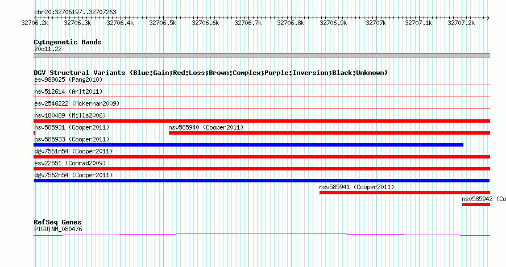Screen dimensions: 506x267
Task: Click the magenta PIGU gene intron line
Action: 262,235
